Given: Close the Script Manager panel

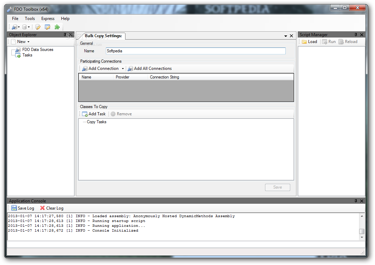Looking at the screenshot, I should [362, 35].
